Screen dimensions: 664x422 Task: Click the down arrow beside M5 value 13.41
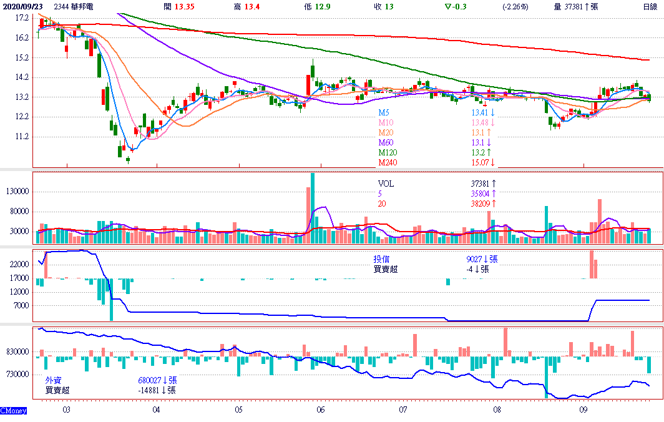492,112
